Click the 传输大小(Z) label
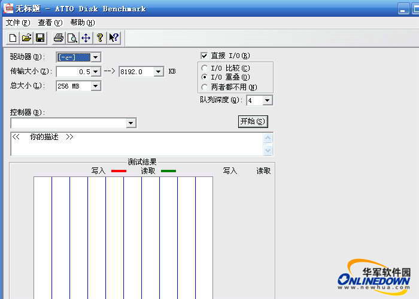Screen dimensions: 419x299 (x=31, y=71)
